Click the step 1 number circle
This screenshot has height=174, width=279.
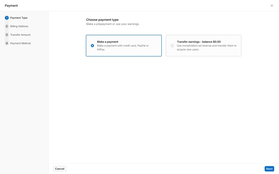7,18
